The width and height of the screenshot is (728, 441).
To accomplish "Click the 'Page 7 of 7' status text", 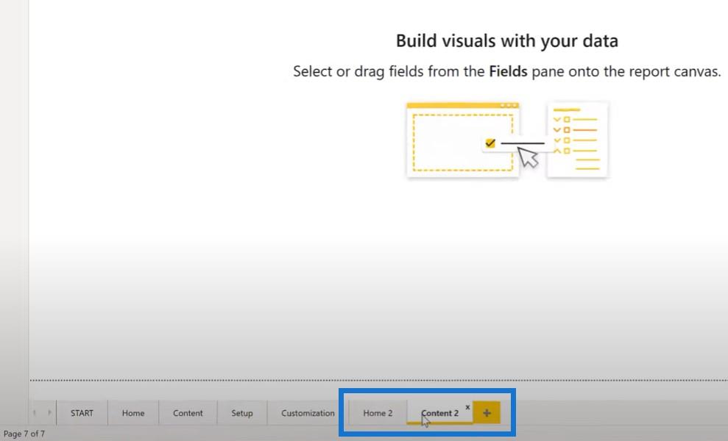I will tap(24, 434).
